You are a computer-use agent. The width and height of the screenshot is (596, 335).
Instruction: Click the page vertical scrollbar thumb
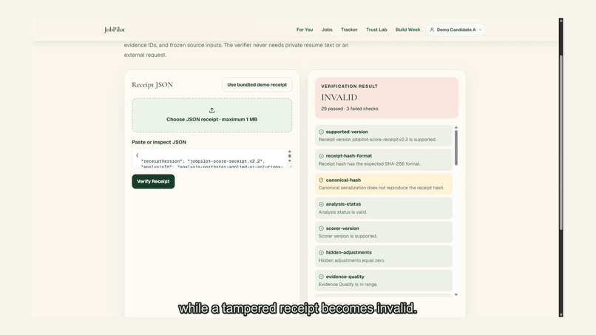coord(561,143)
